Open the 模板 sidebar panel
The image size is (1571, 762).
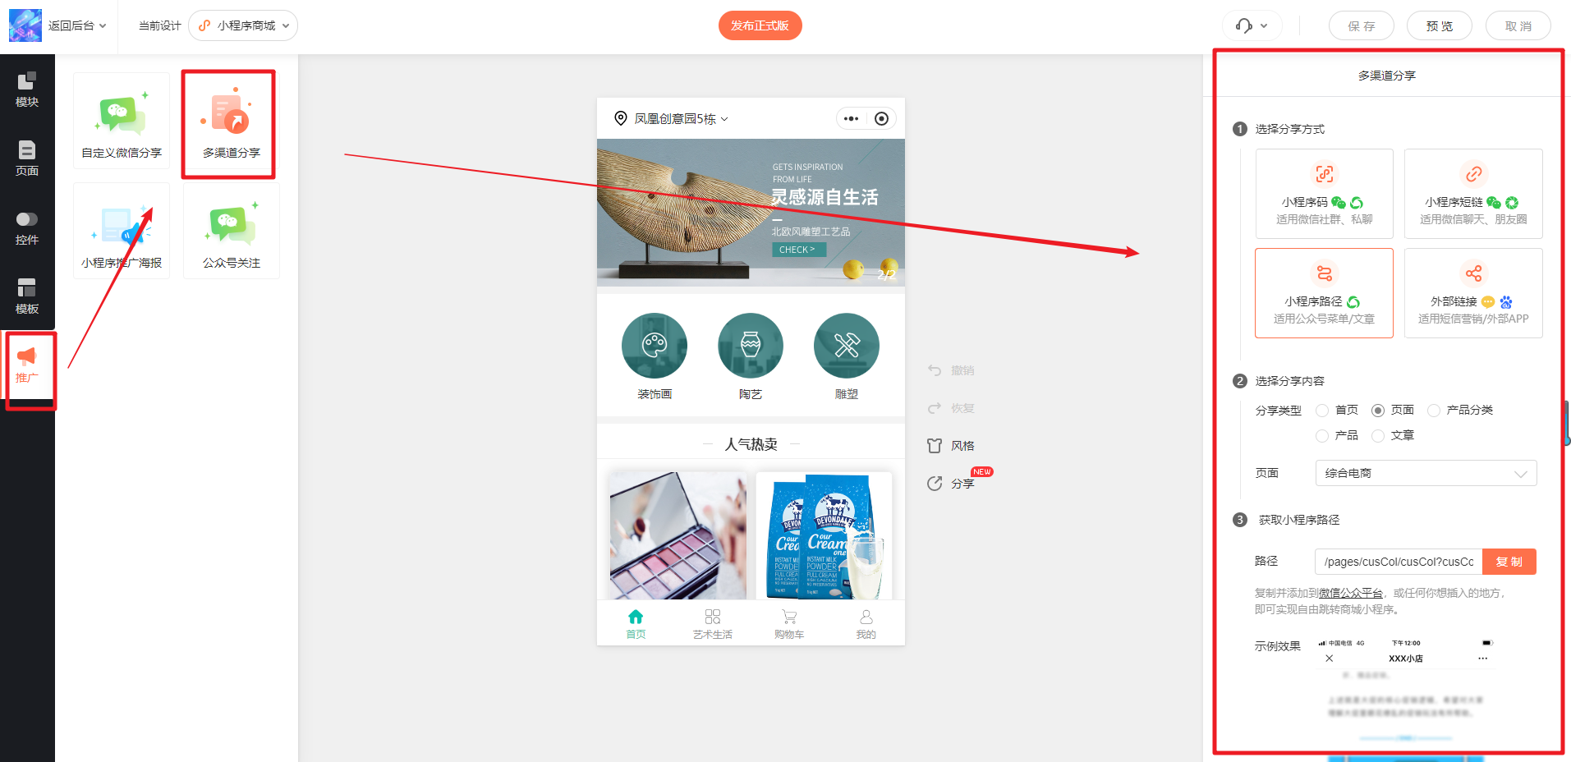point(27,296)
